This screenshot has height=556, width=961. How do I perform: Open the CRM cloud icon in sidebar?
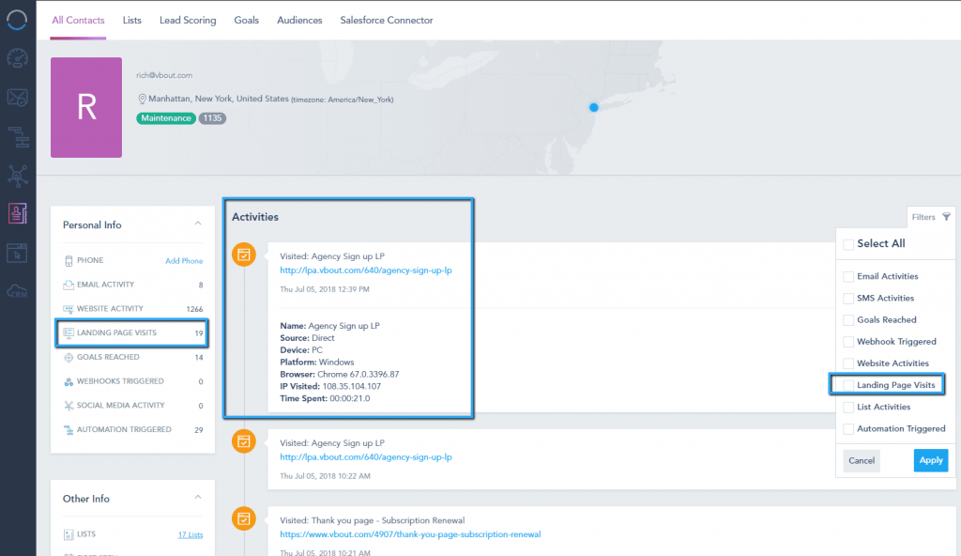click(x=17, y=291)
